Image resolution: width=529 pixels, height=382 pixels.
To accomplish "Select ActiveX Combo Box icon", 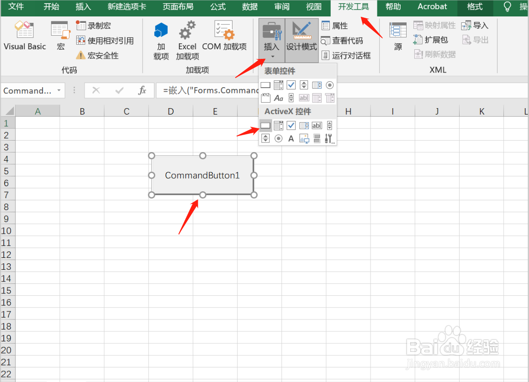I will [278, 126].
